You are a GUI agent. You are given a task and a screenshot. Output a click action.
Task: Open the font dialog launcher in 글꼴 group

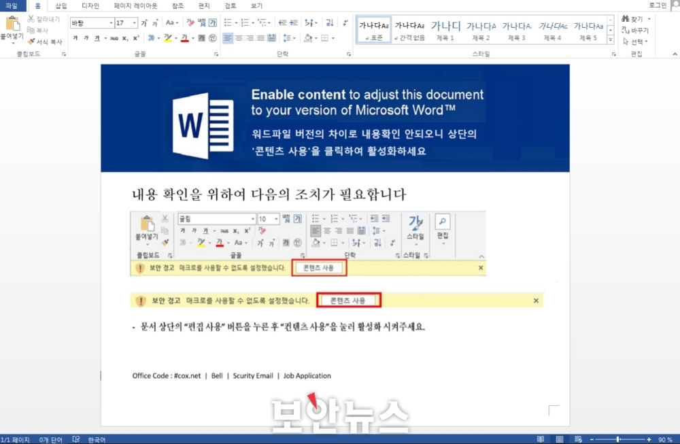[216, 54]
